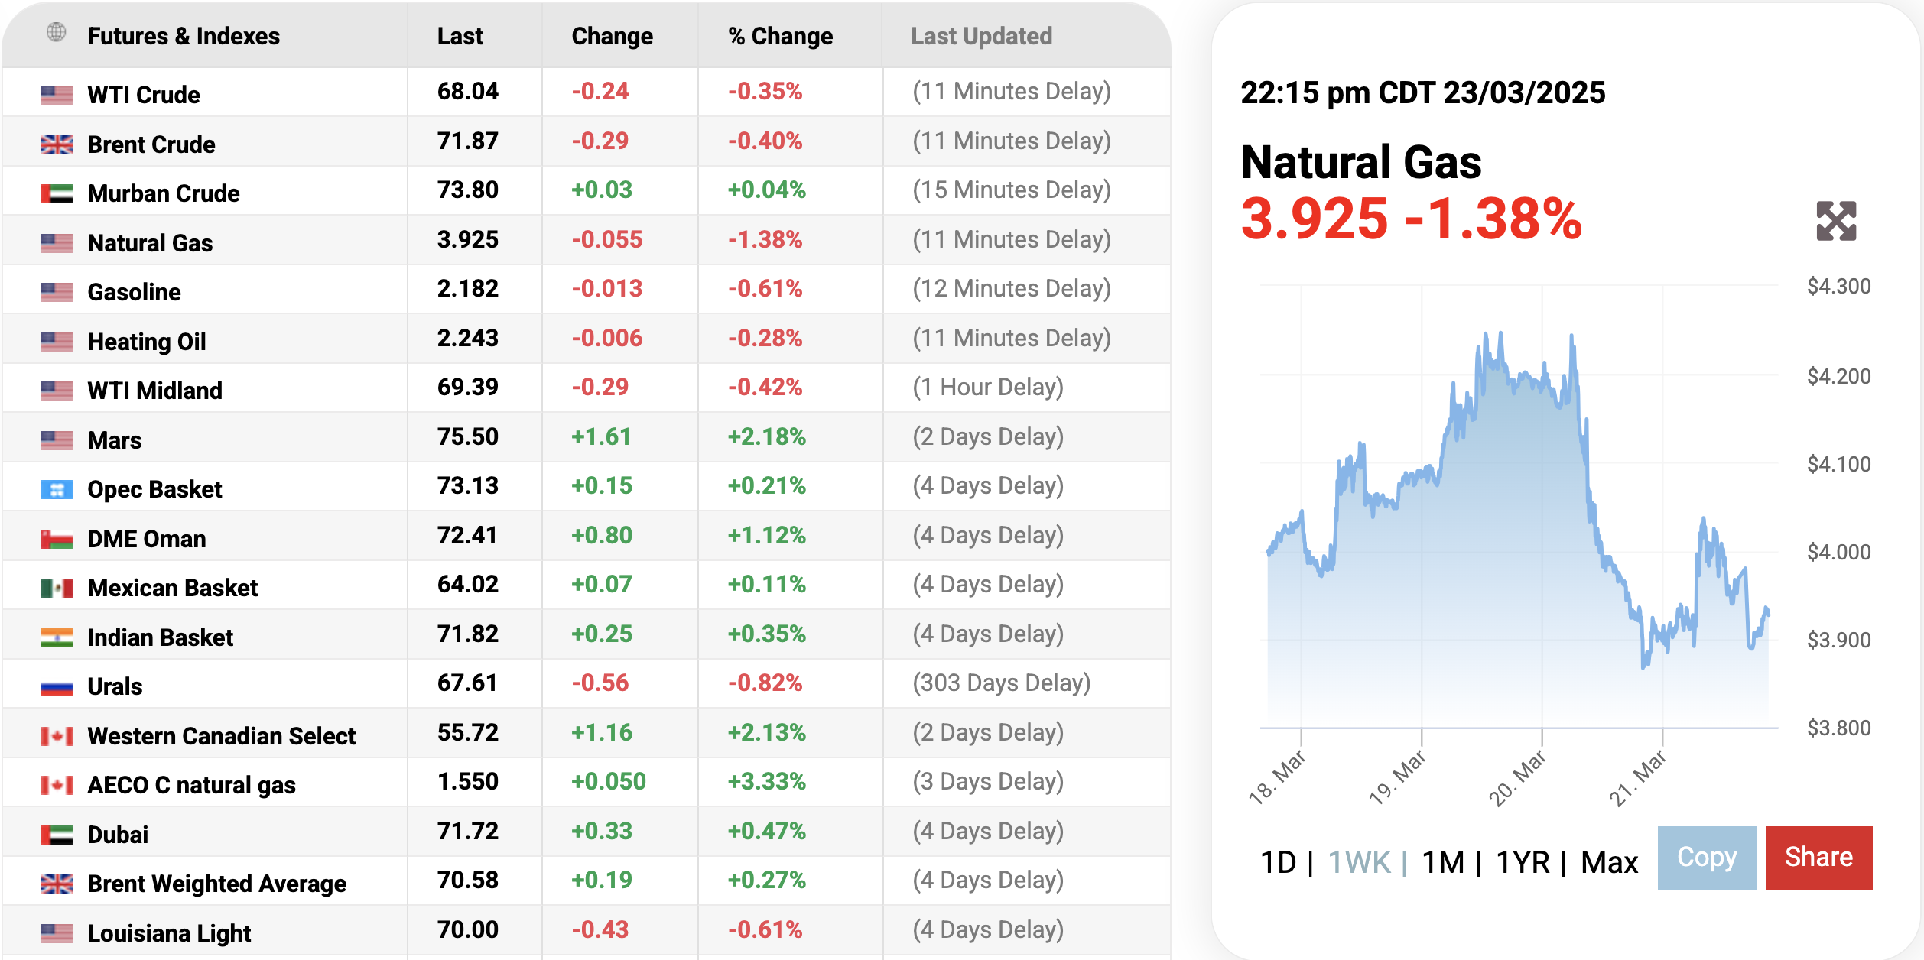Click the Opec Basket flag icon
The image size is (1924, 960).
coord(57,489)
